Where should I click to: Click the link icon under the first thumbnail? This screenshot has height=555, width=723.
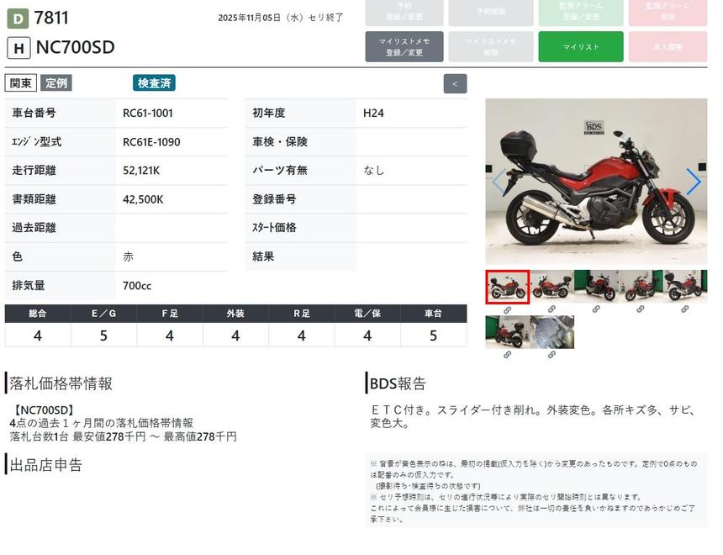click(x=507, y=309)
